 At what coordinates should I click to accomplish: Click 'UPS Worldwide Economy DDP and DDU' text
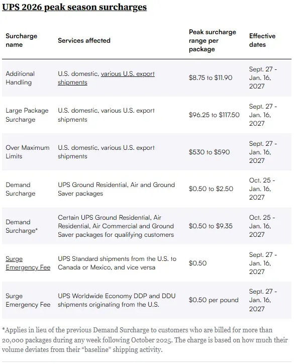tap(117, 296)
